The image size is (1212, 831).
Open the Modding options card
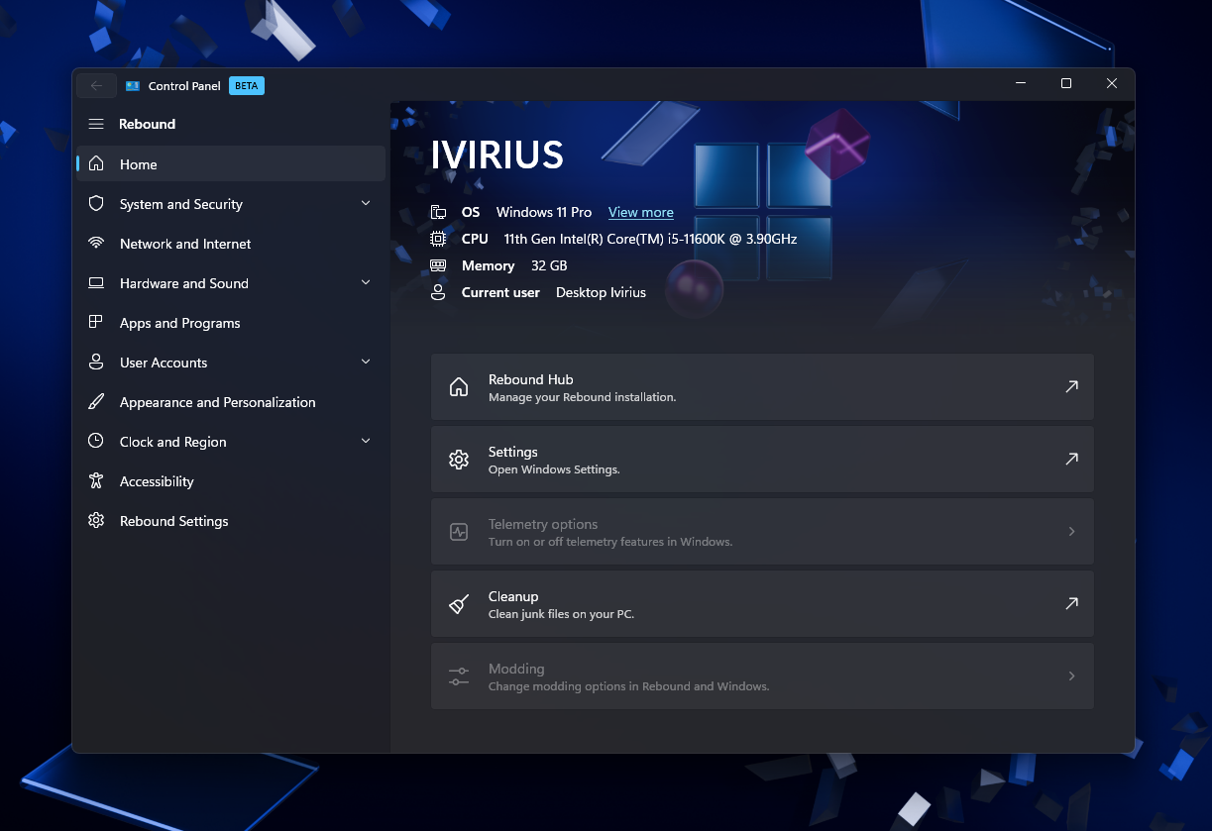762,676
